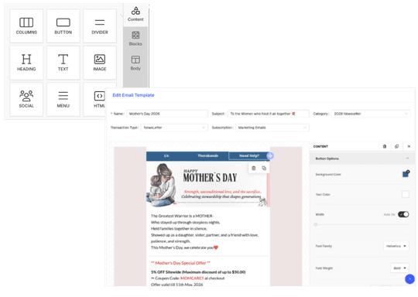Open the Body tab
Image resolution: width=418 pixels, height=297 pixels.
pyautogui.click(x=135, y=63)
